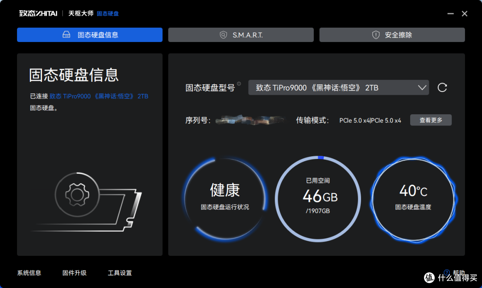Click the 已用空间 46GB usage ring

(318, 199)
